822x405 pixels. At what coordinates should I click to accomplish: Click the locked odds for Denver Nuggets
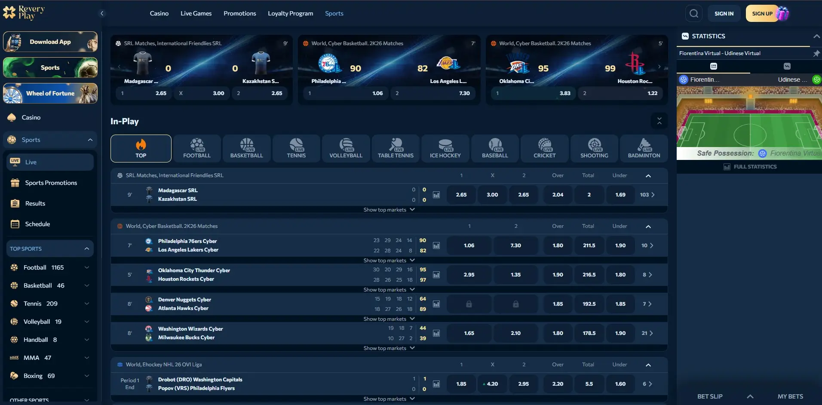click(x=469, y=304)
